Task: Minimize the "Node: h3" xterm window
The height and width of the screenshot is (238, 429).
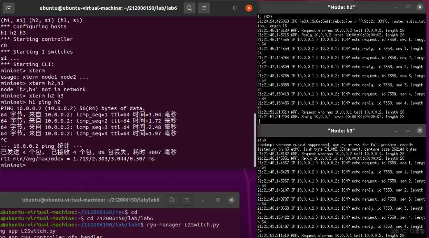Action: pyautogui.click(x=398, y=130)
